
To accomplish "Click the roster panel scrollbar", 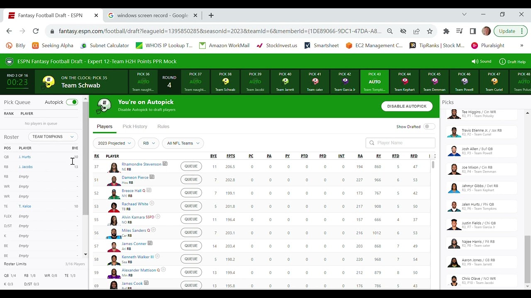I will 85,157.
